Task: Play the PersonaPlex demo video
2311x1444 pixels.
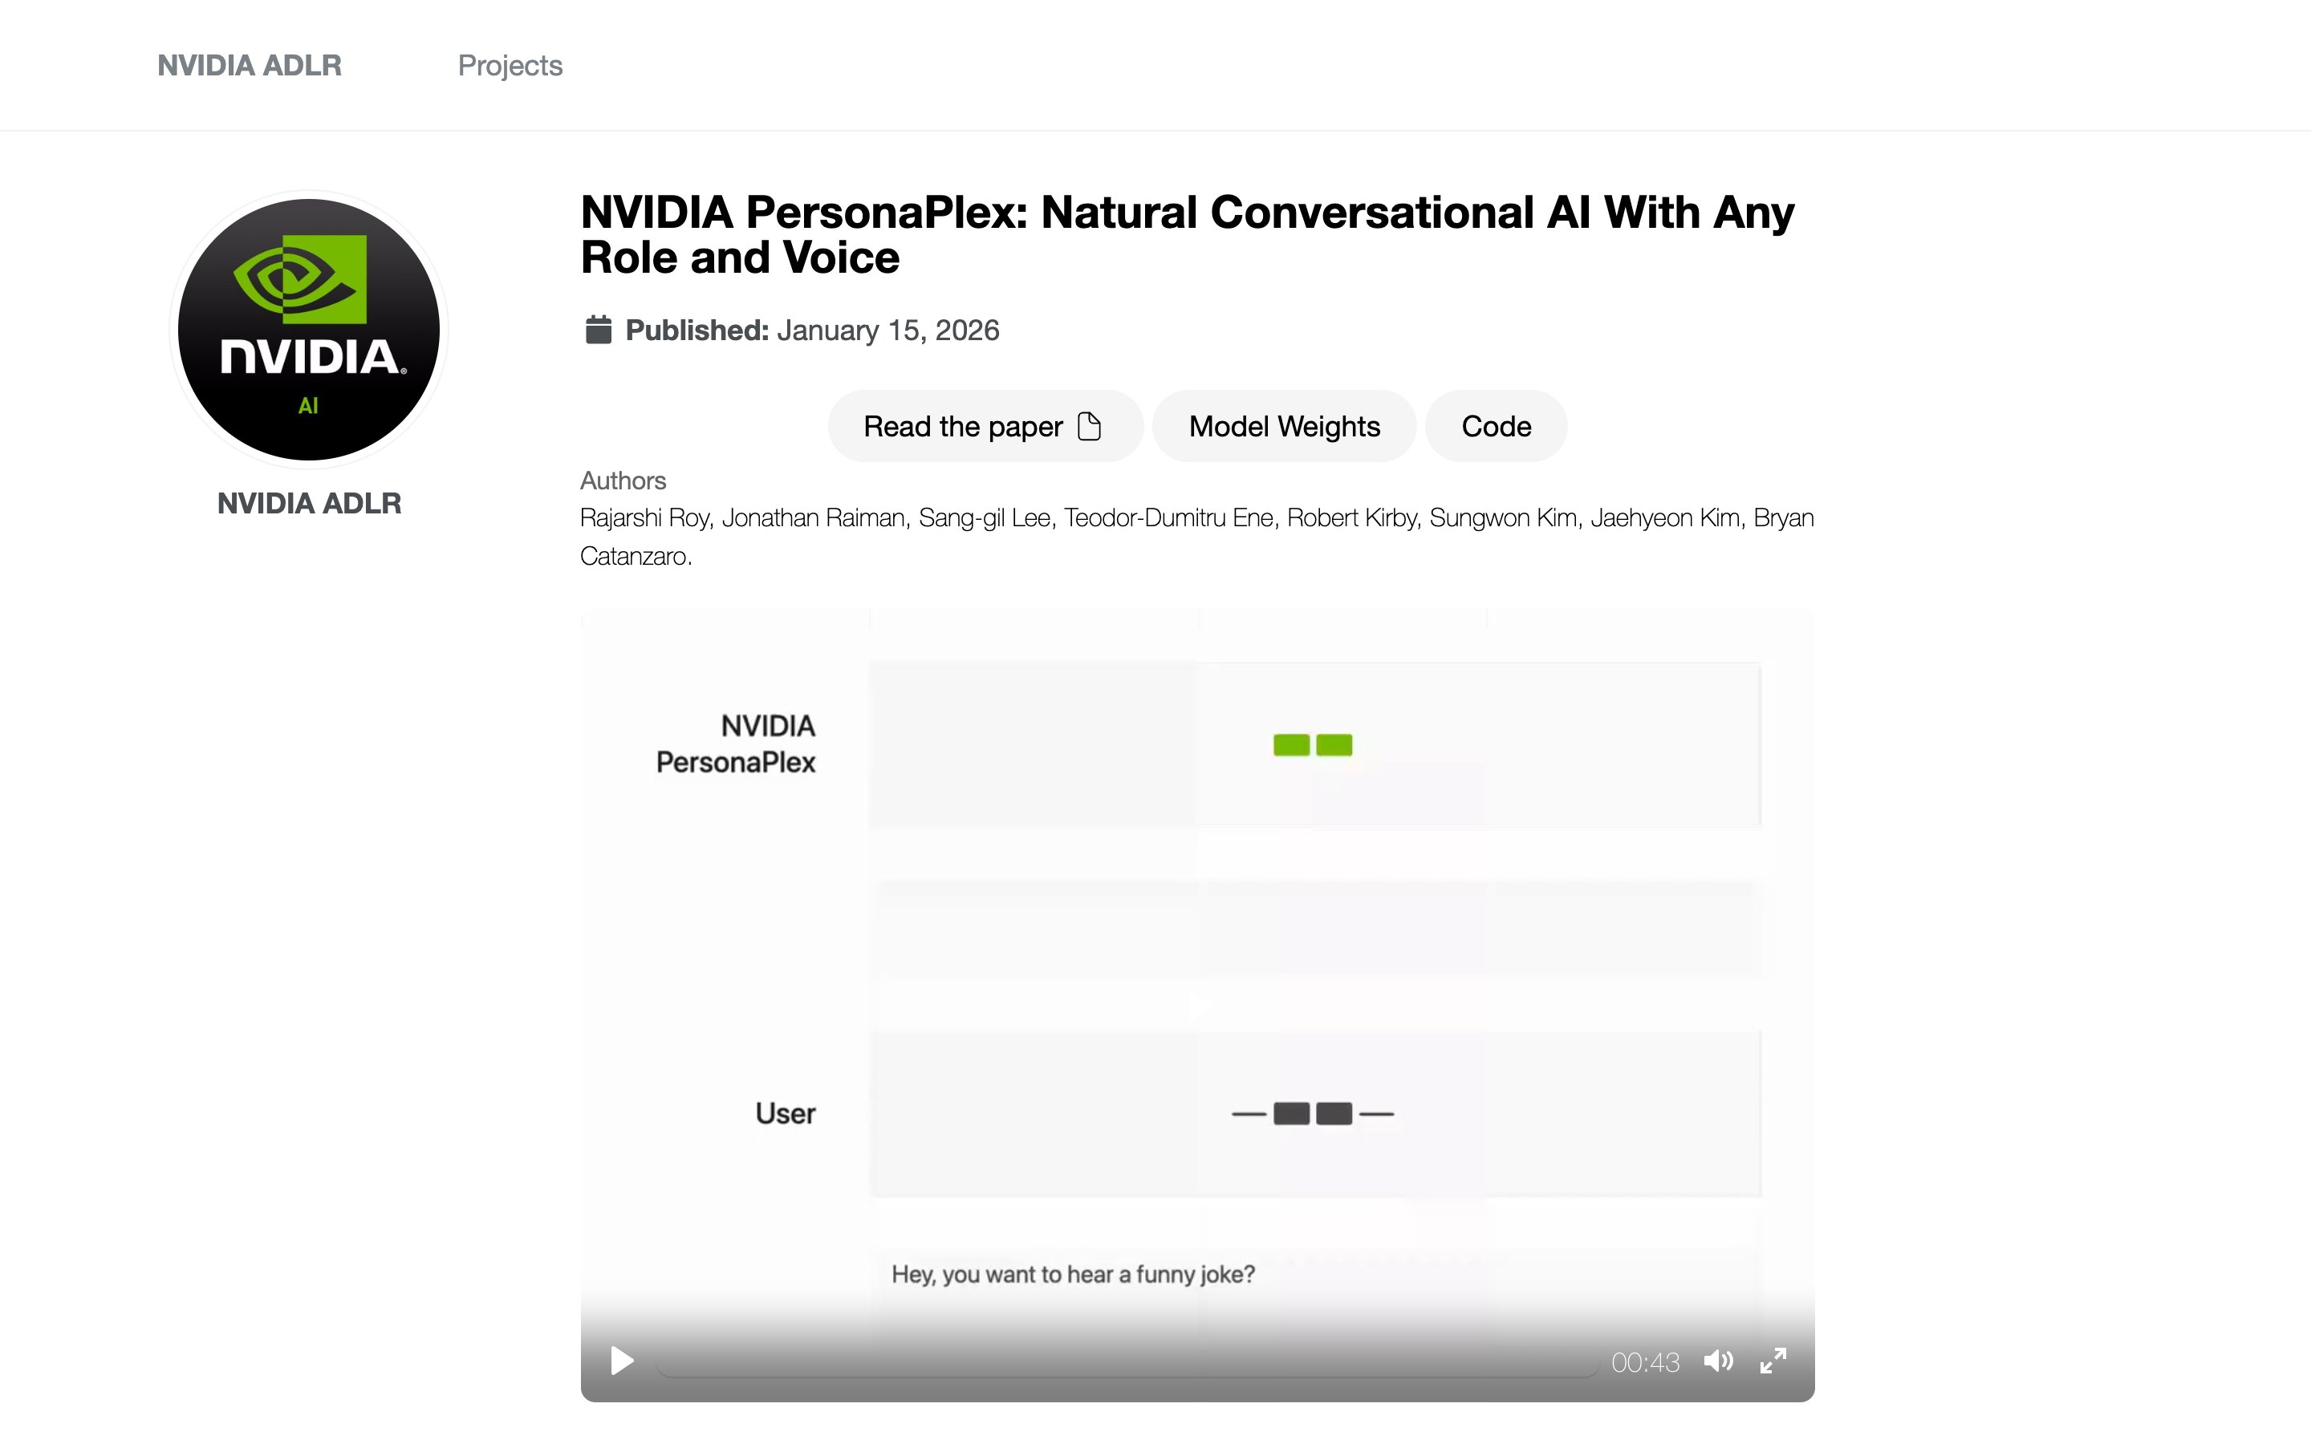Action: [x=622, y=1361]
